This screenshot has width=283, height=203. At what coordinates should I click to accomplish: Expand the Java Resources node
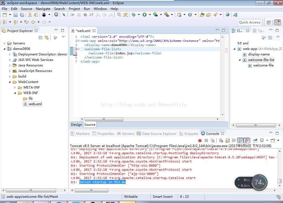pos(10,65)
